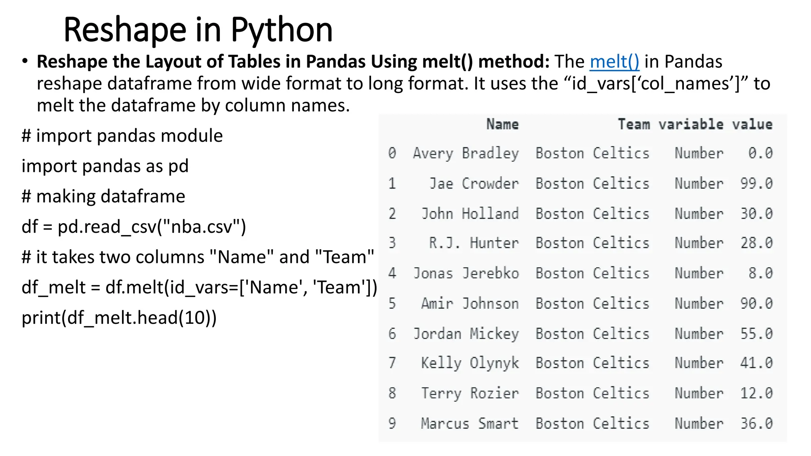Click Avery Bradley in row 0
Screen dimensions: 811x456
point(466,153)
